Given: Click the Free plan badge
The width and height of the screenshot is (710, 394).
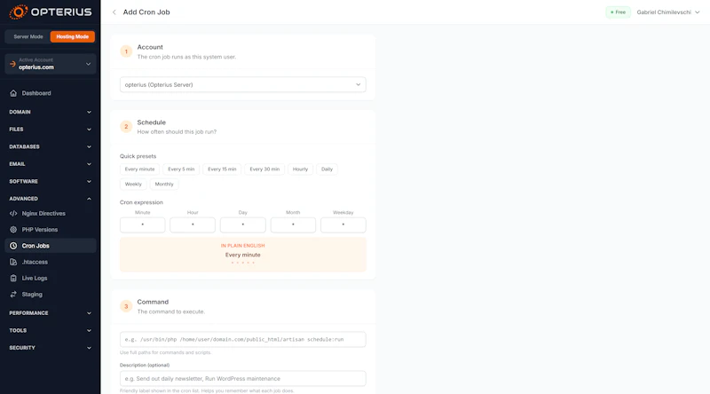Looking at the screenshot, I should 618,12.
